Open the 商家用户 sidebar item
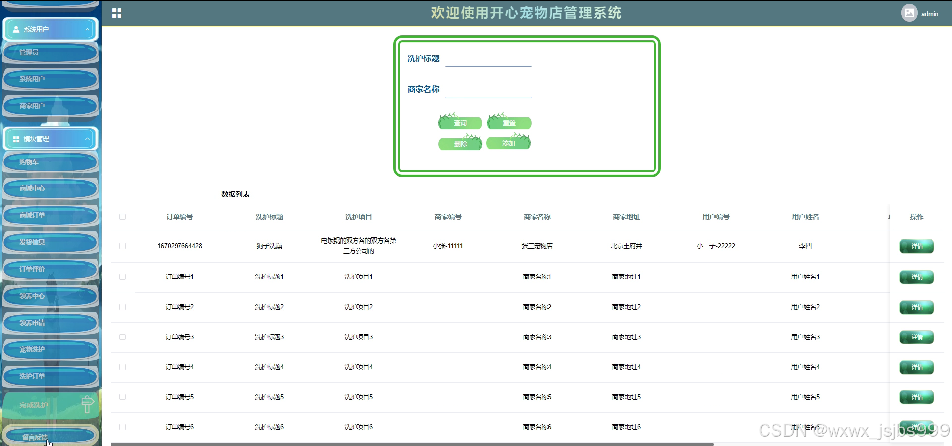Viewport: 952px width, 446px height. pyautogui.click(x=50, y=106)
